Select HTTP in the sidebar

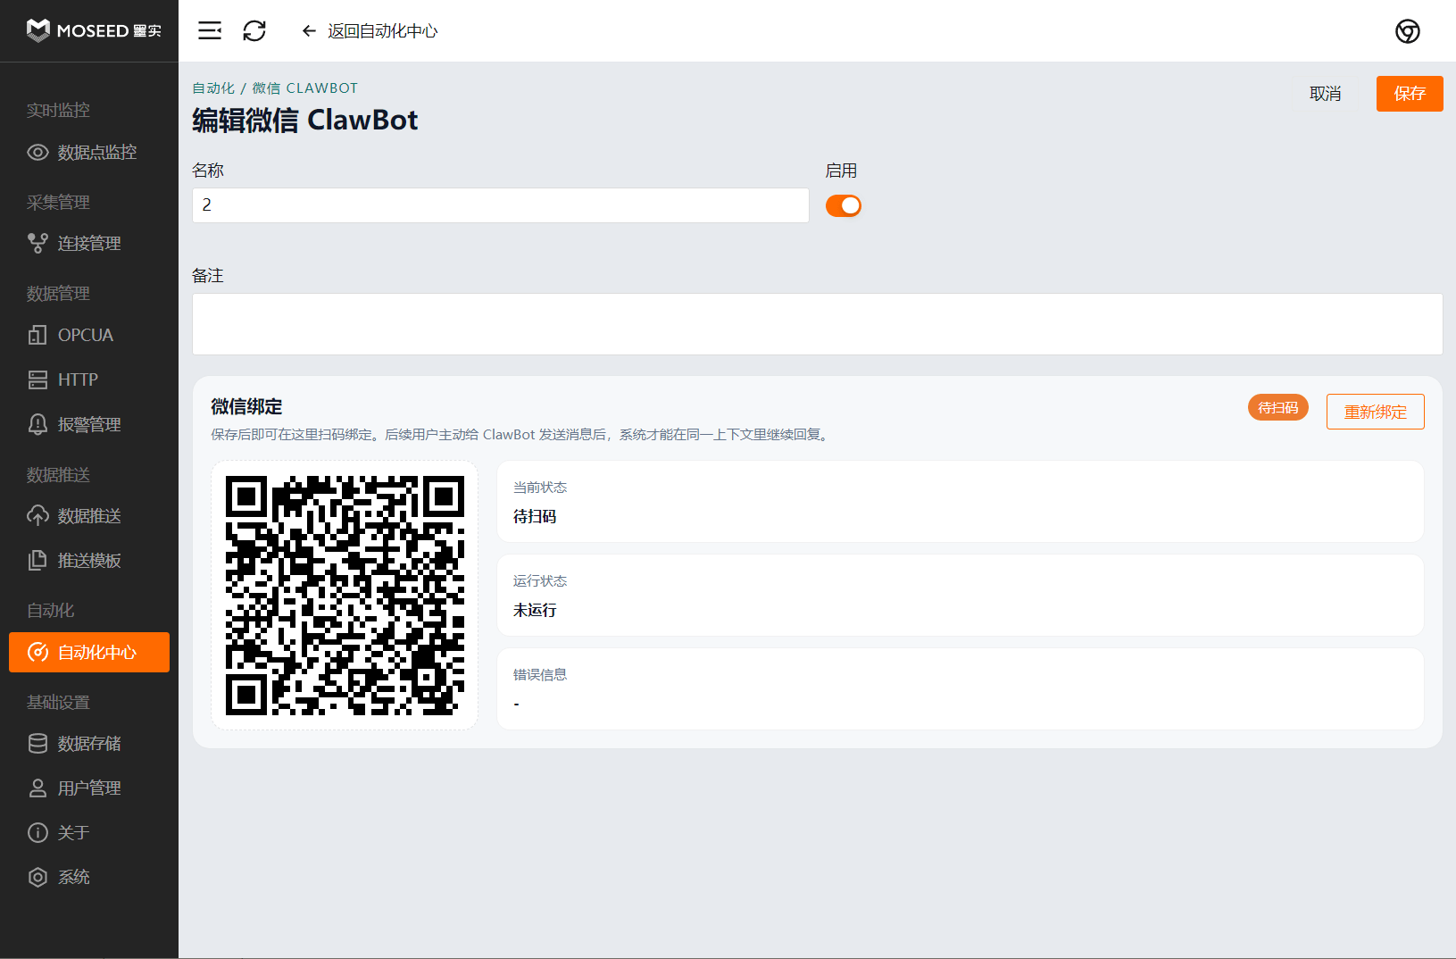(x=89, y=379)
